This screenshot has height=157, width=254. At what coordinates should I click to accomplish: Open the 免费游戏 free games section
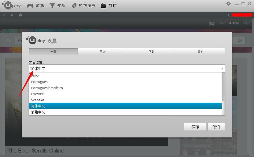pos(83,6)
